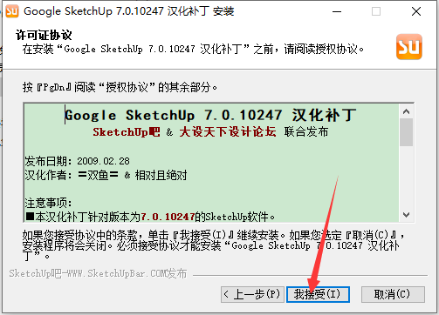Click the license scrollbar up arrow
Viewport: 439px width, 315px height.
point(406,111)
